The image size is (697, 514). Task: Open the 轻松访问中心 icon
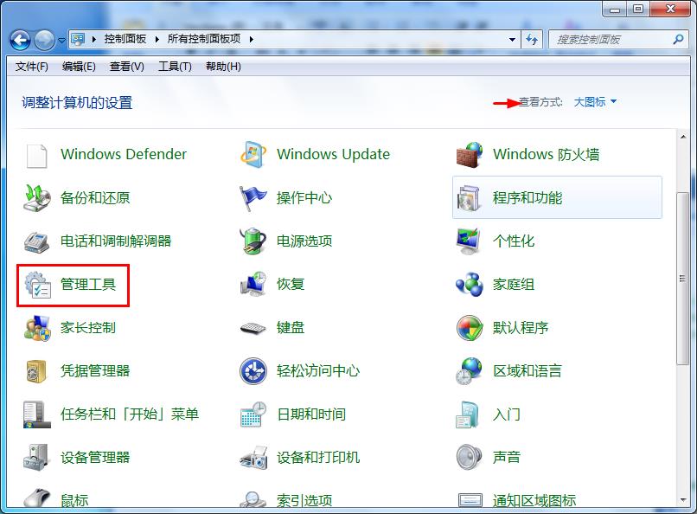point(253,371)
